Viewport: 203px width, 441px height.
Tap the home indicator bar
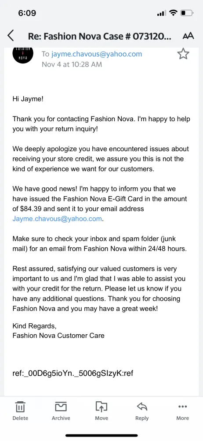click(x=101, y=435)
